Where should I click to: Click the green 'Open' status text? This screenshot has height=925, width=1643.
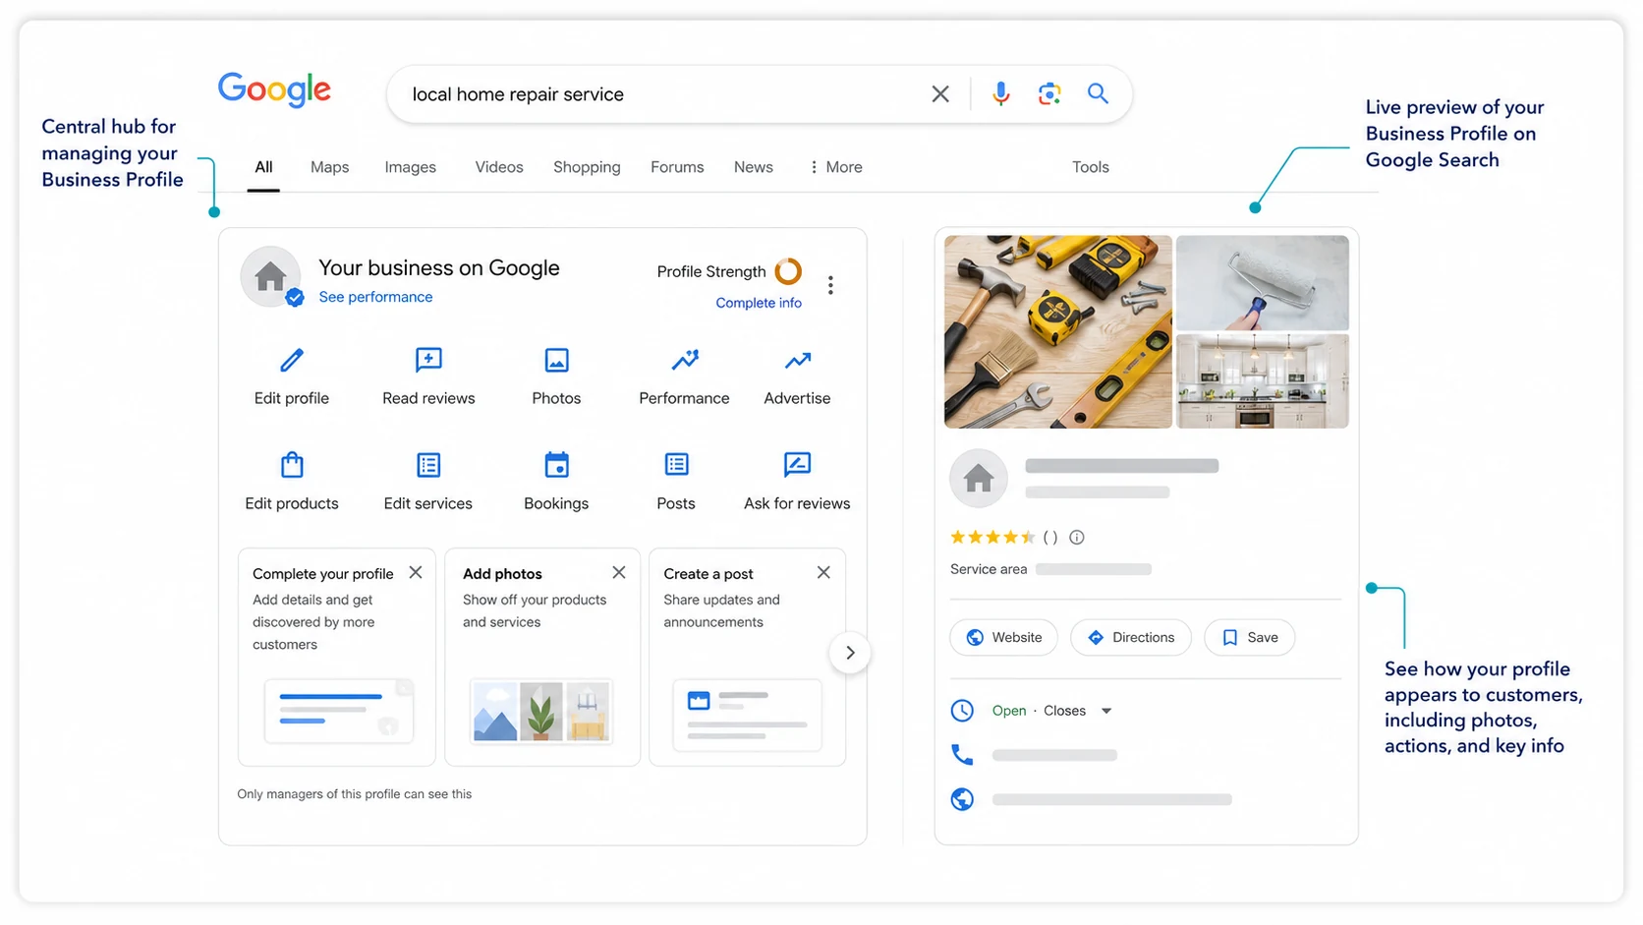(x=1009, y=711)
